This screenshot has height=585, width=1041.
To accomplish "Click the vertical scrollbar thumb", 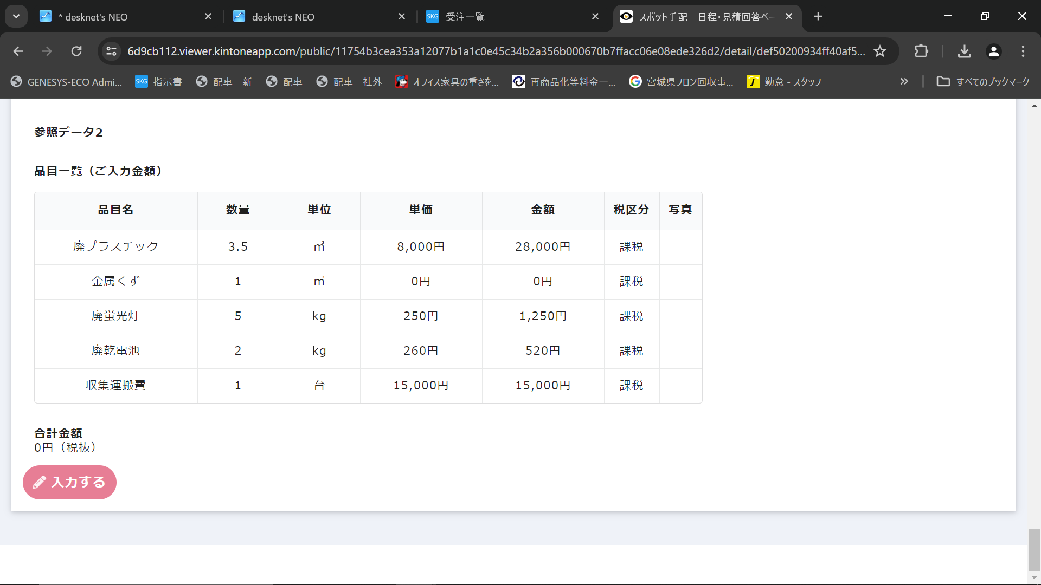I will (1034, 549).
